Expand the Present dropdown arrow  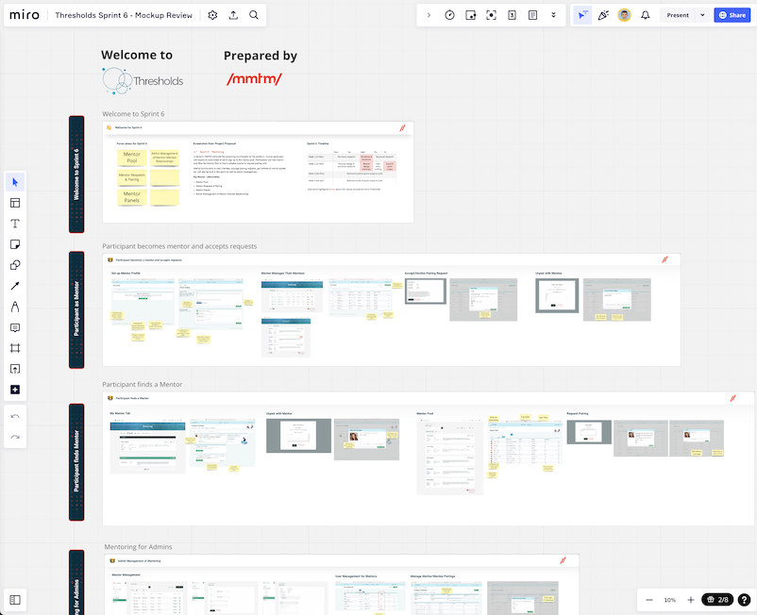point(702,15)
